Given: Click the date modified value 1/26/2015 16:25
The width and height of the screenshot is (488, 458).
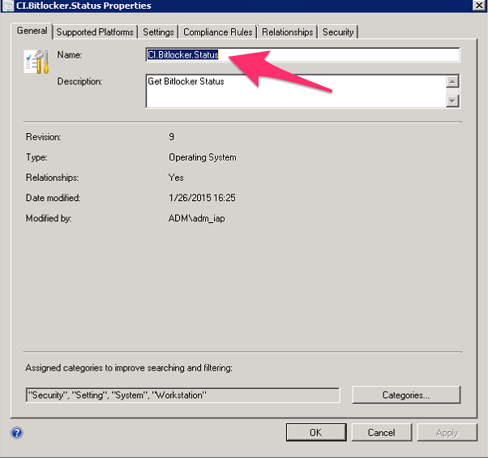Looking at the screenshot, I should (x=202, y=198).
